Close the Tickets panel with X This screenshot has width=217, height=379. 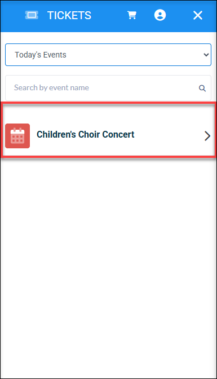198,15
